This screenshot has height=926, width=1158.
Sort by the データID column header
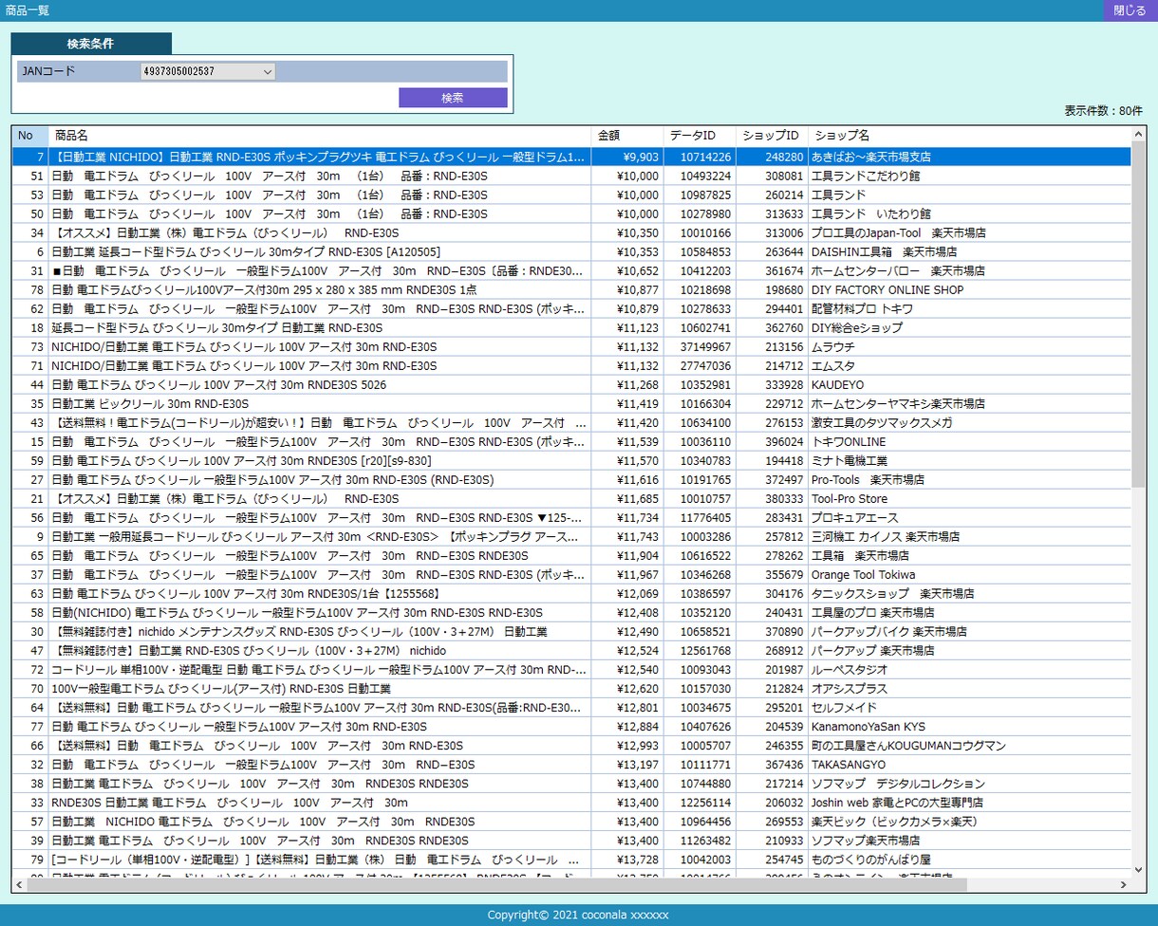pos(700,136)
